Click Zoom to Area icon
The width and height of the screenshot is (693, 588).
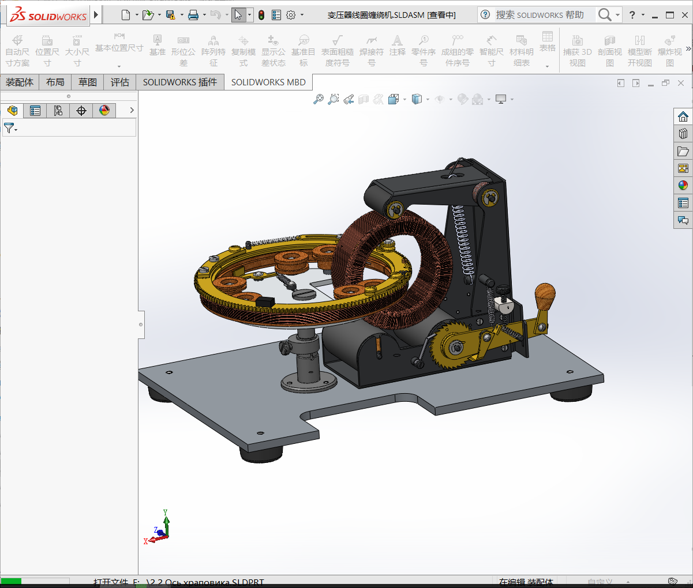coord(333,99)
